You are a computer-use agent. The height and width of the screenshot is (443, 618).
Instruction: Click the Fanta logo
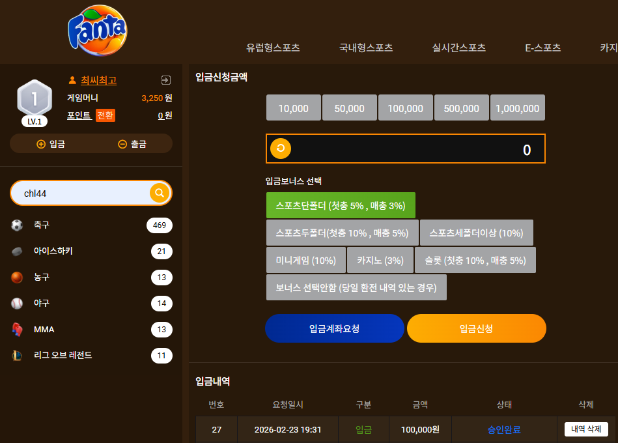point(98,31)
